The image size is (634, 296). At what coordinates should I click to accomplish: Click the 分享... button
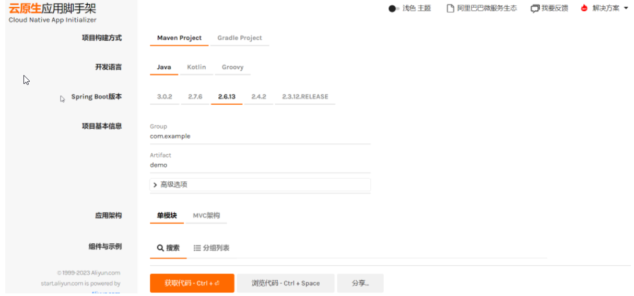[360, 283]
